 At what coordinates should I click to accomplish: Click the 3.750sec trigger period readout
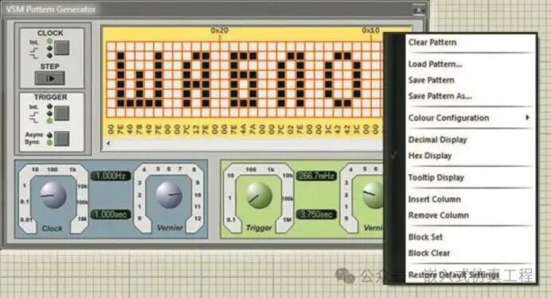[316, 215]
